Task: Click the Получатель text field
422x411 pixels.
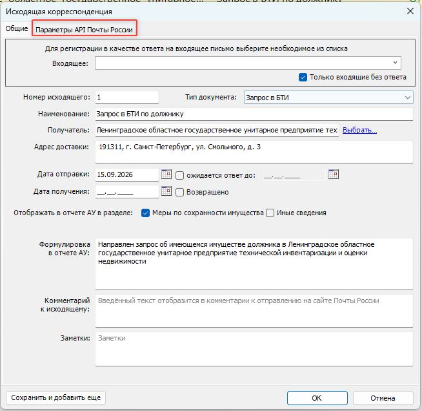Action: tap(217, 131)
